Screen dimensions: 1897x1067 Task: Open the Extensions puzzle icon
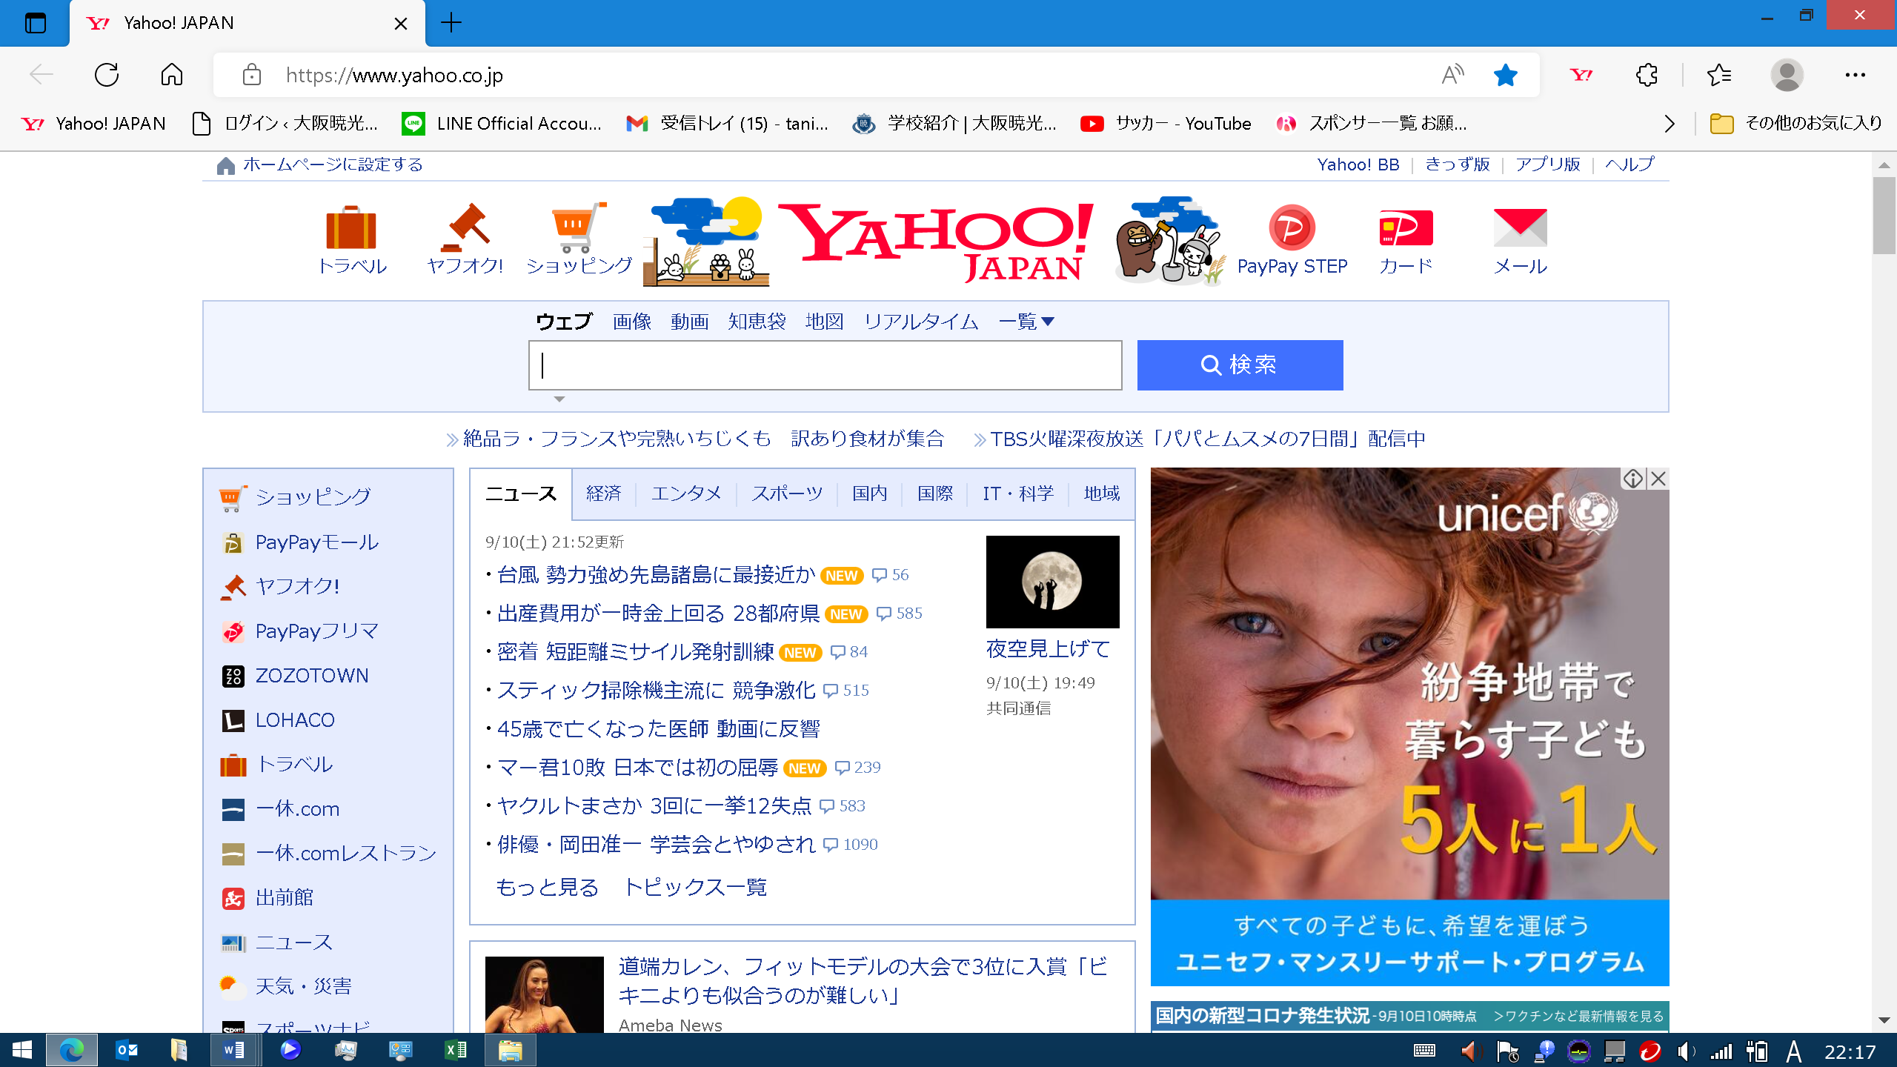click(x=1647, y=75)
